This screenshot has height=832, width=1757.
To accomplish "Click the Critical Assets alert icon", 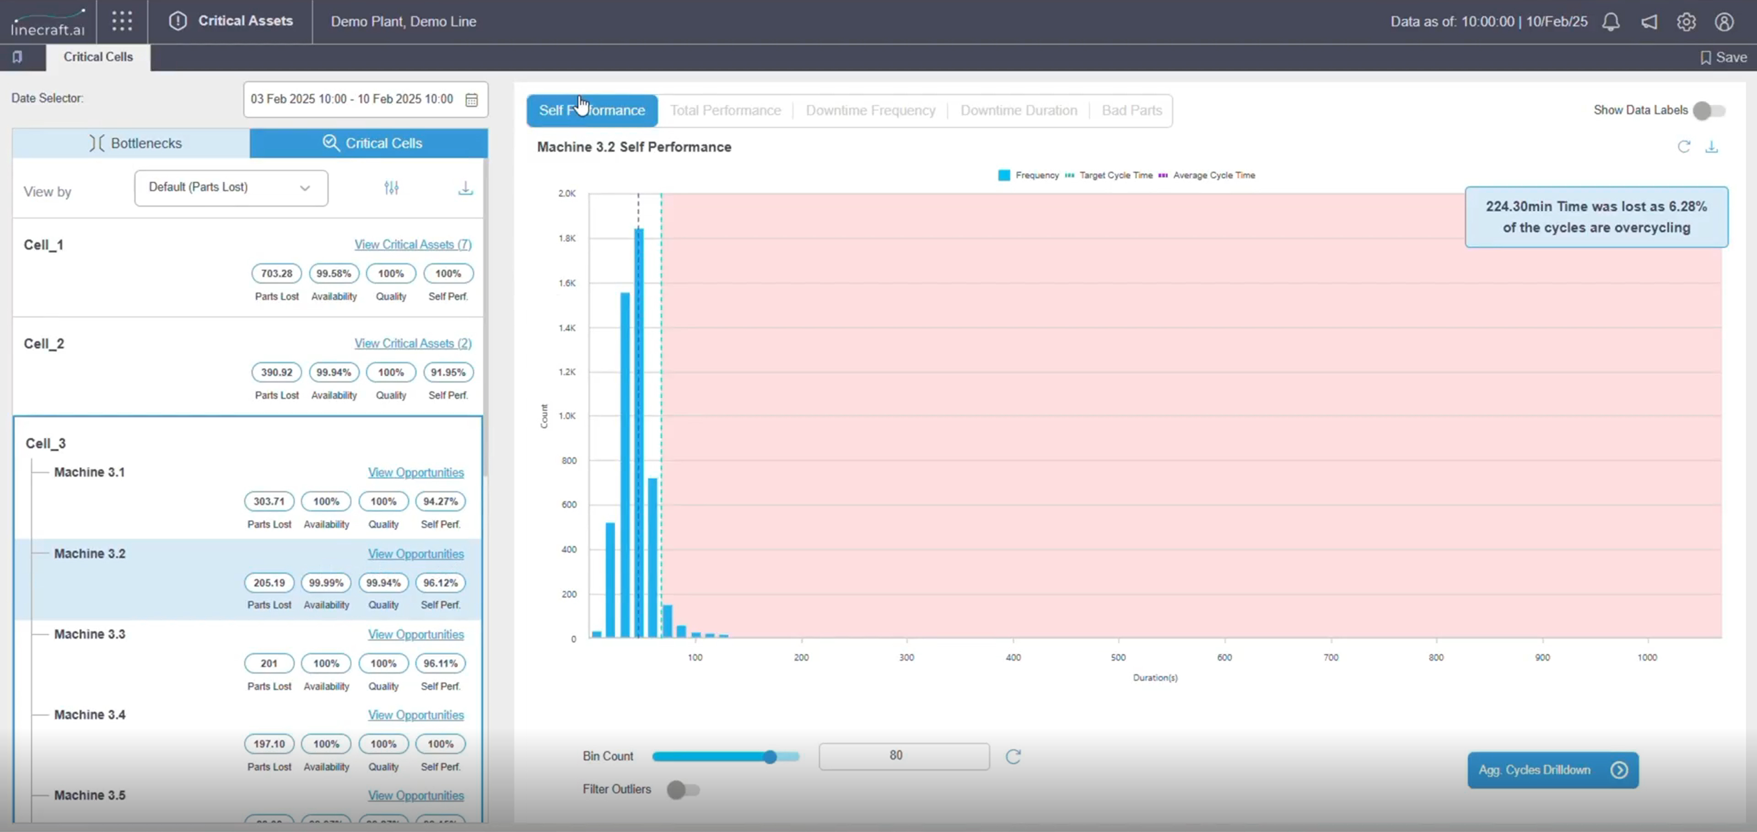I will tap(178, 21).
